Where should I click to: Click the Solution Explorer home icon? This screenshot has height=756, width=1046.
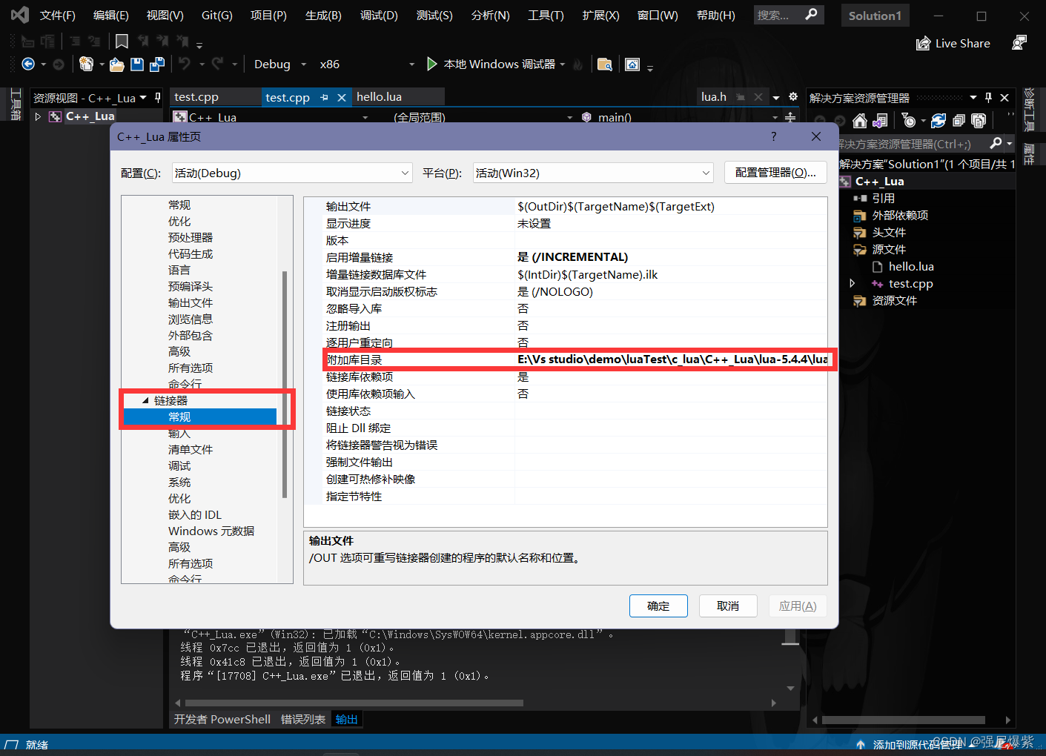(859, 121)
